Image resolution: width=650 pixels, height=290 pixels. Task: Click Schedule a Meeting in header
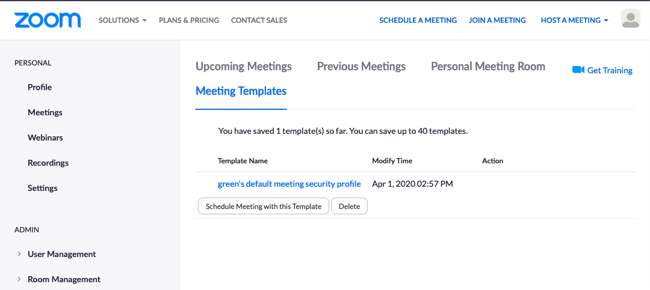[x=418, y=20]
